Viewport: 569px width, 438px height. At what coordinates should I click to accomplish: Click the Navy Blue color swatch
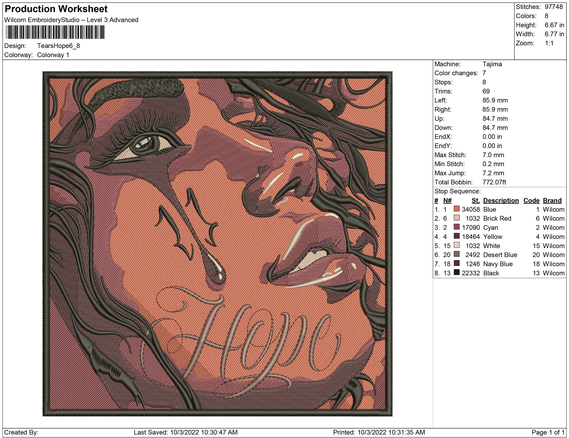456,263
